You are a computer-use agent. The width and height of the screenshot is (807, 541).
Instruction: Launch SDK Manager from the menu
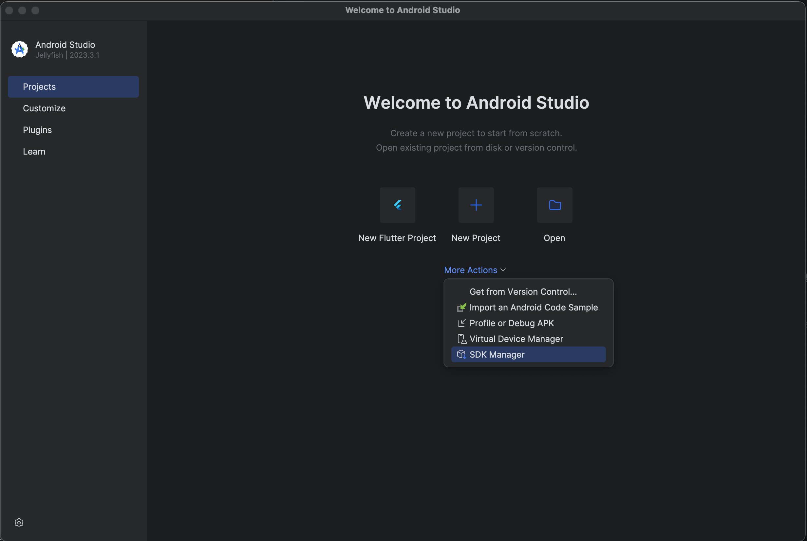pyautogui.click(x=528, y=355)
